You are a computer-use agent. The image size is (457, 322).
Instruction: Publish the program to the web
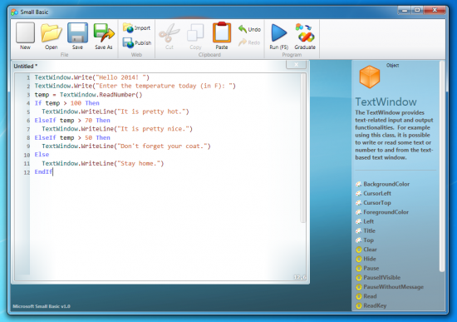(x=137, y=42)
